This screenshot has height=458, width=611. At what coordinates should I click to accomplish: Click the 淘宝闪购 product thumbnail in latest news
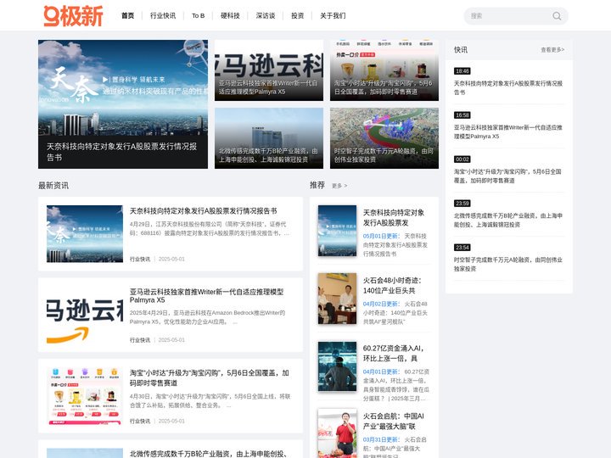[x=85, y=396]
